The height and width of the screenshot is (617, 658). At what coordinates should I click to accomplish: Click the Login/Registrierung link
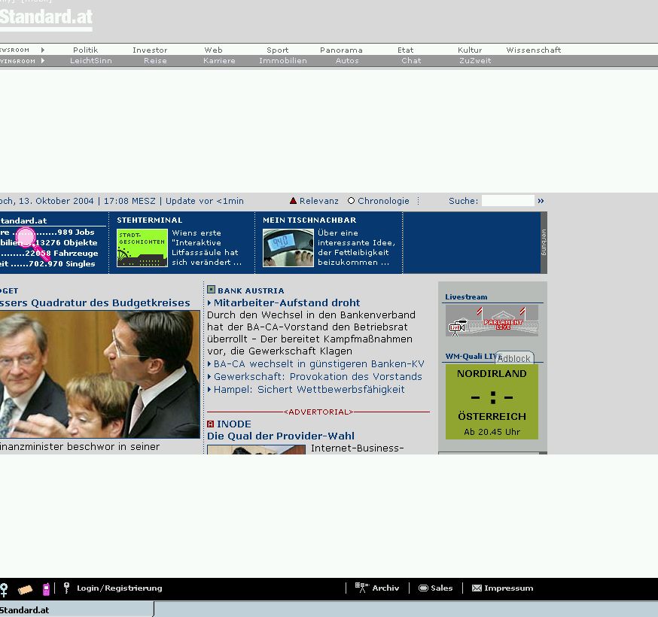119,588
